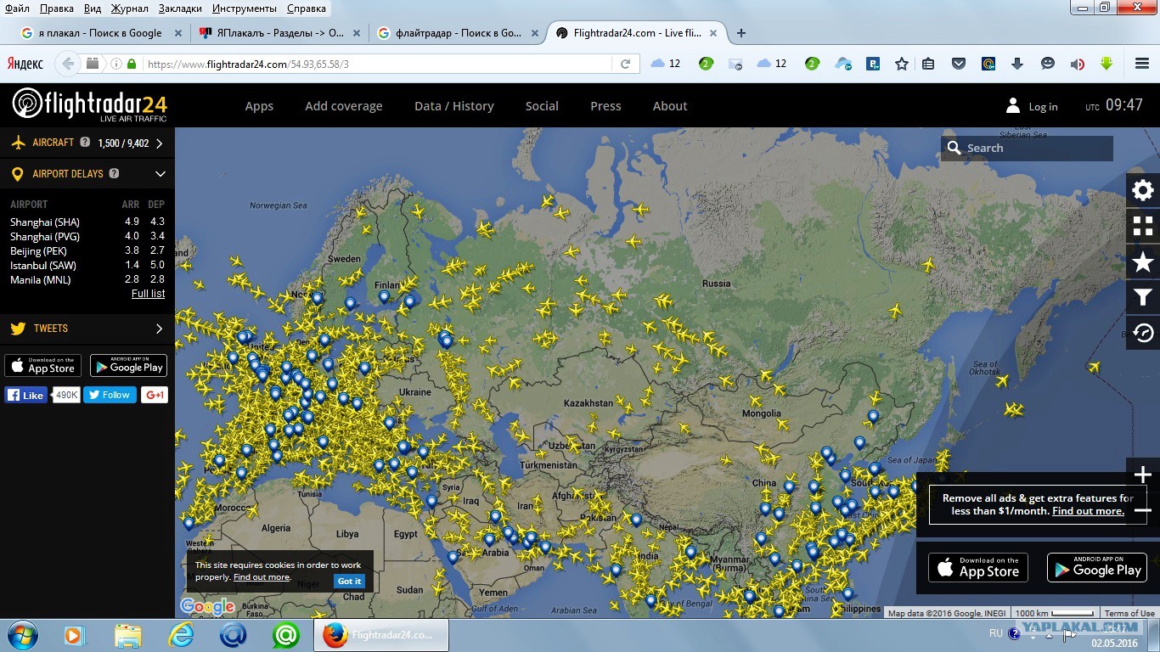This screenshot has width=1160, height=652.
Task: Click the Facebook Like button
Action: pos(25,395)
